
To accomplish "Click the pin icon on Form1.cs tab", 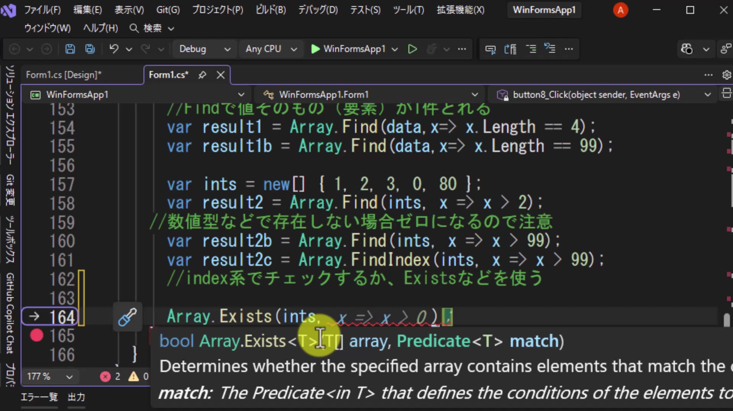I will [x=202, y=75].
